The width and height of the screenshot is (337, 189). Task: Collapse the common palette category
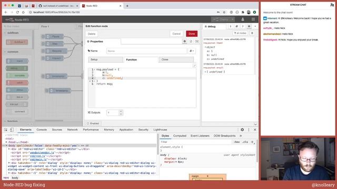click(5, 51)
